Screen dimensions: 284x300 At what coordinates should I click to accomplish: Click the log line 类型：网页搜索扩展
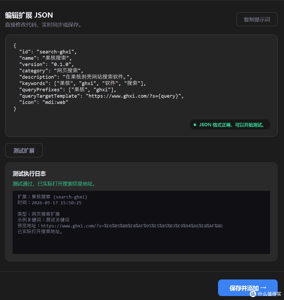click(39, 214)
